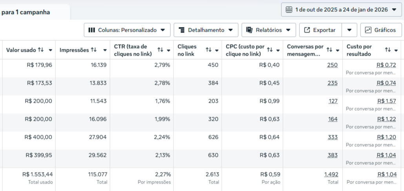404x191 pixels.
Task: Expand Exportar options arrow
Action: point(349,30)
